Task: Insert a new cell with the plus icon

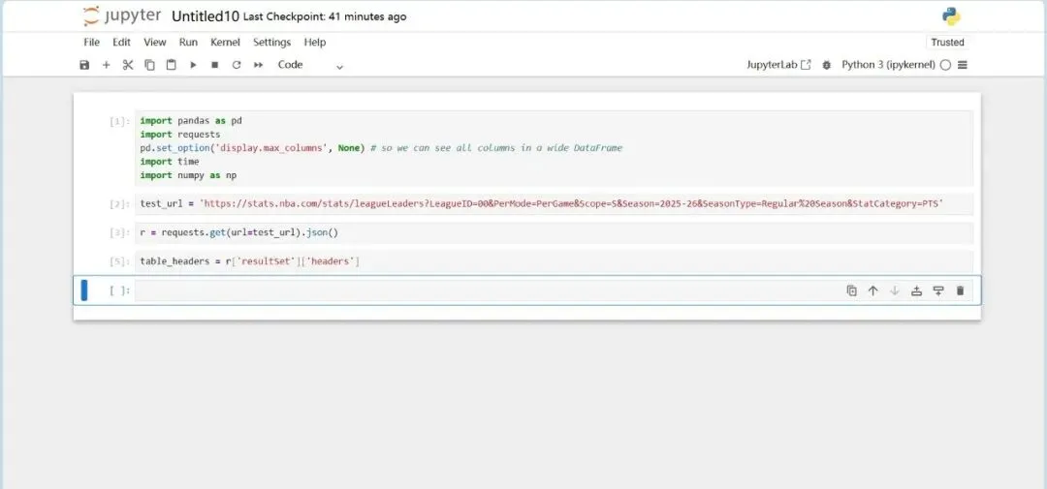Action: [106, 65]
